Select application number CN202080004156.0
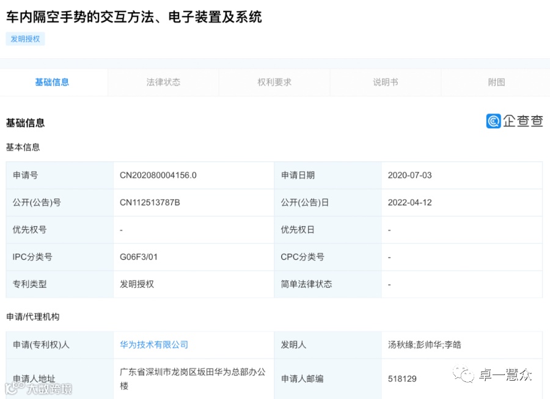The height and width of the screenshot is (399, 550). (158, 175)
